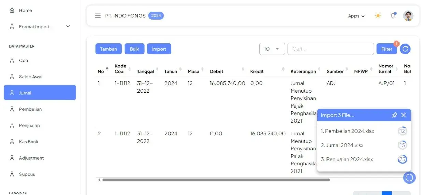Click Jurnal 2024.xlsx progress circle
The width and height of the screenshot is (421, 195).
click(x=403, y=145)
